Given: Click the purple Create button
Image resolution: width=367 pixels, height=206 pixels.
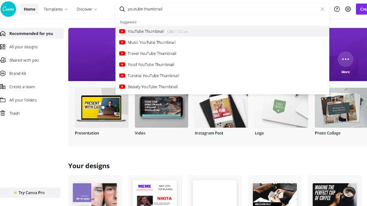Looking at the screenshot, I should coord(361,9).
